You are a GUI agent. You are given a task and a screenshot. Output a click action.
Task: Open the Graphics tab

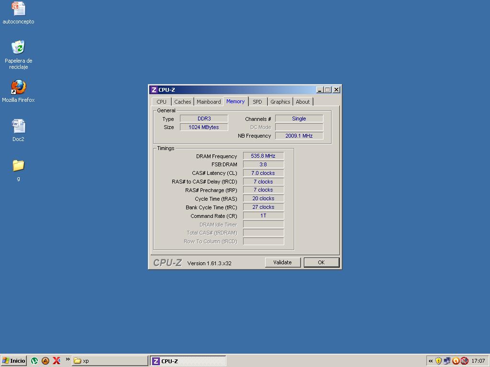point(280,102)
